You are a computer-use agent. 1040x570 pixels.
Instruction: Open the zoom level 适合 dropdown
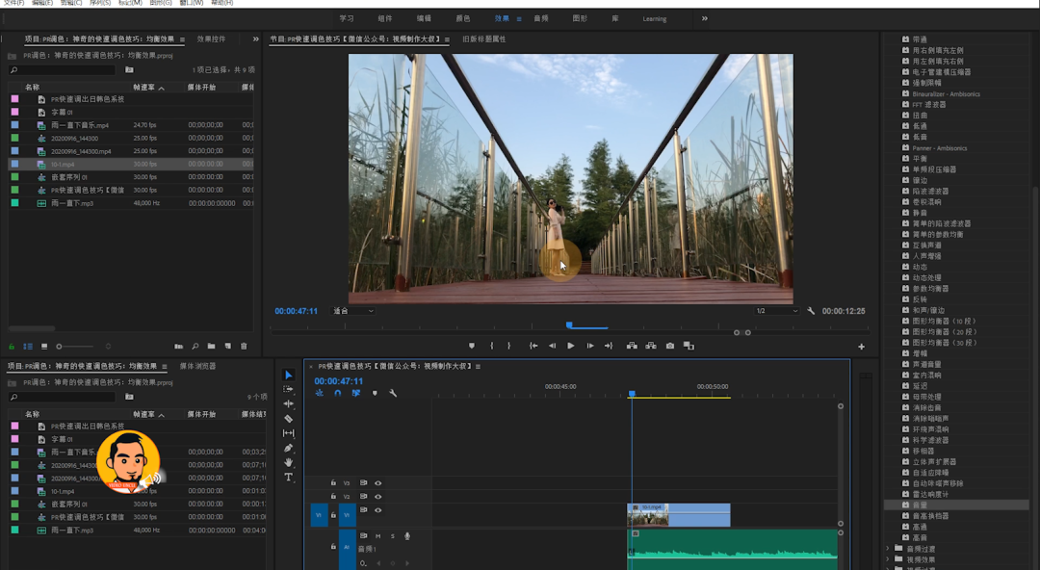tap(352, 311)
